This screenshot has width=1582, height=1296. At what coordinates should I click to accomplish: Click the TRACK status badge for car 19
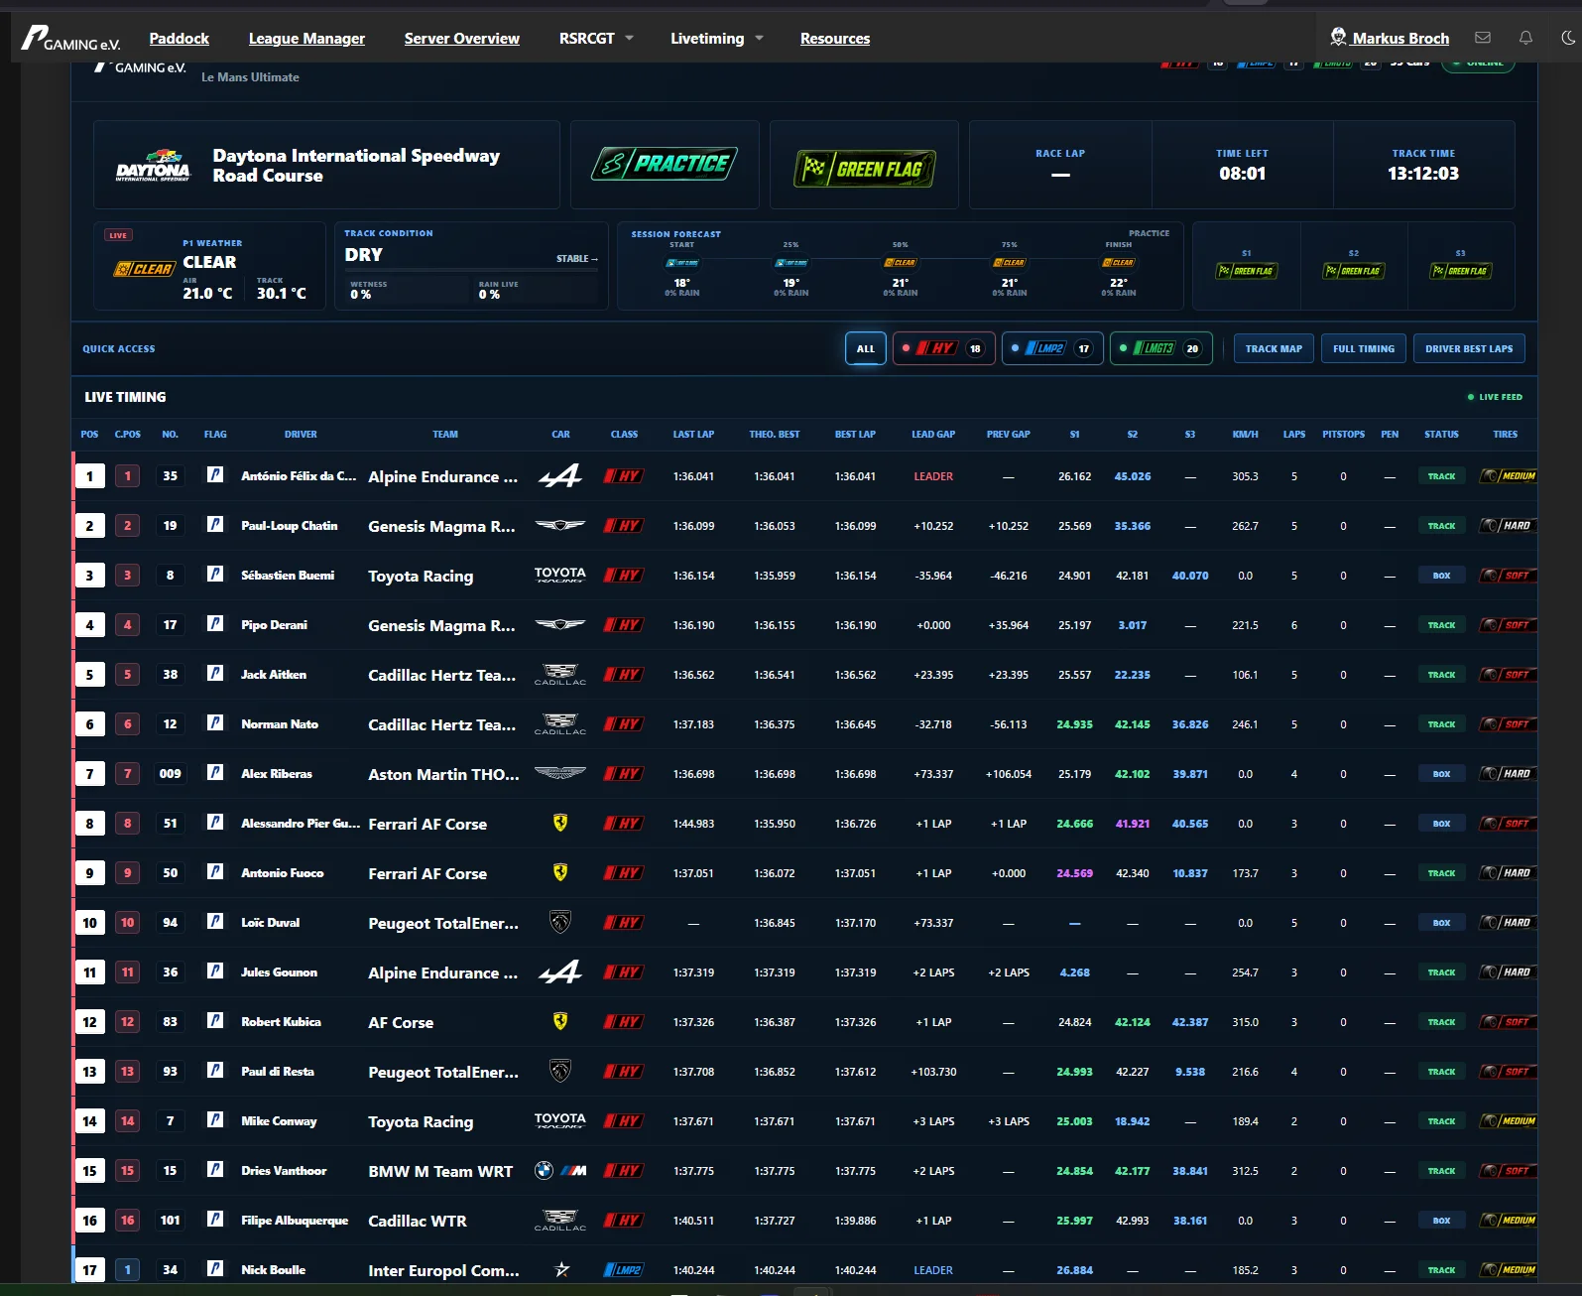pyautogui.click(x=1441, y=526)
